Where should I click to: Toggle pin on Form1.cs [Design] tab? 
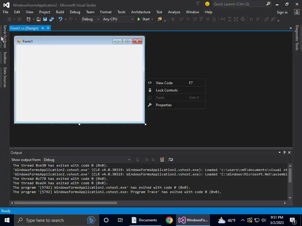click(42, 28)
